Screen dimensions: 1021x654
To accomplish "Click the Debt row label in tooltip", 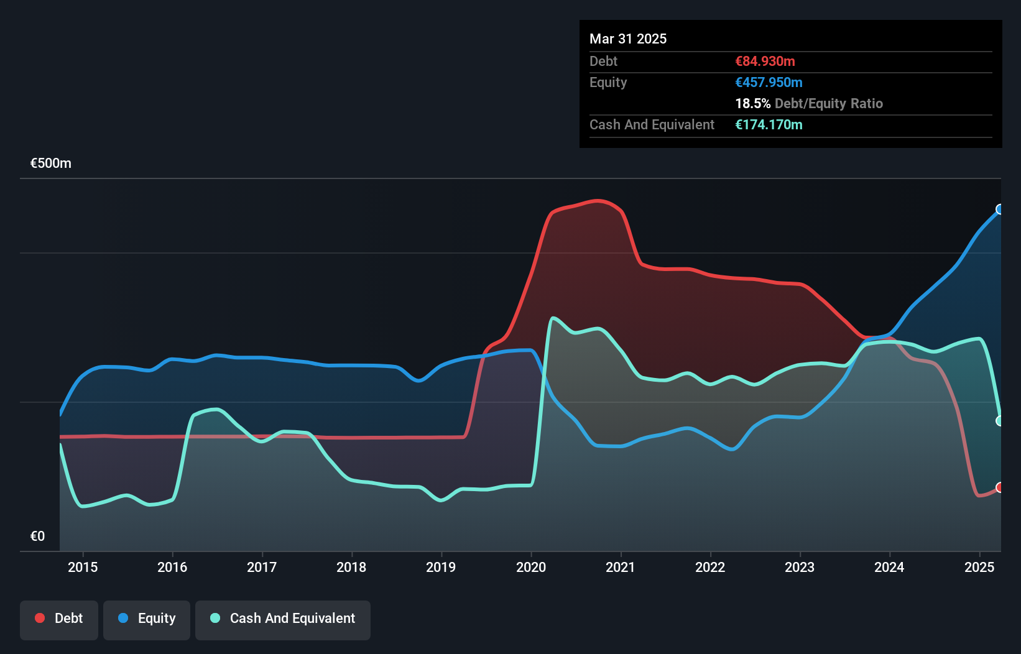I will [603, 61].
